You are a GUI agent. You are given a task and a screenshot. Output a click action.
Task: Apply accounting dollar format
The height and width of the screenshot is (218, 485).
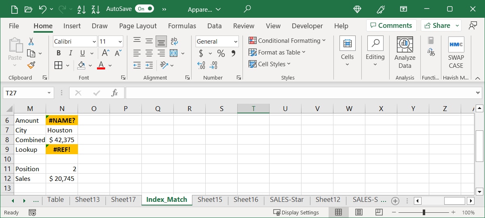[201, 53]
